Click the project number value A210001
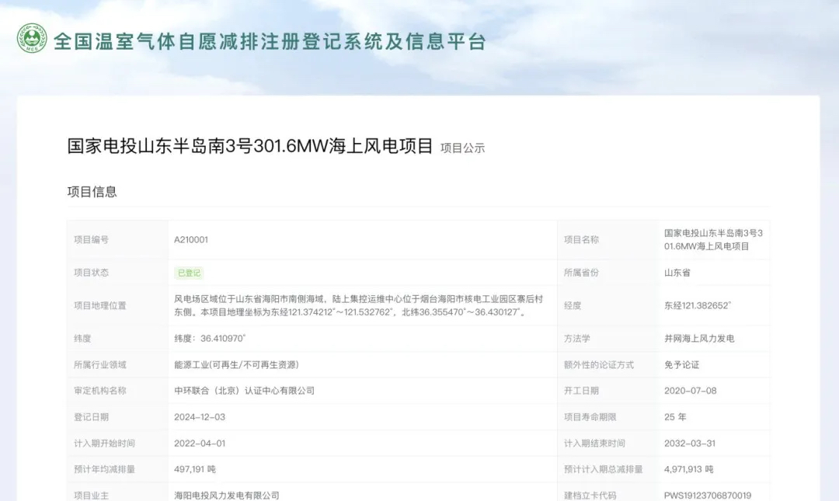This screenshot has height=501, width=839. [x=191, y=240]
